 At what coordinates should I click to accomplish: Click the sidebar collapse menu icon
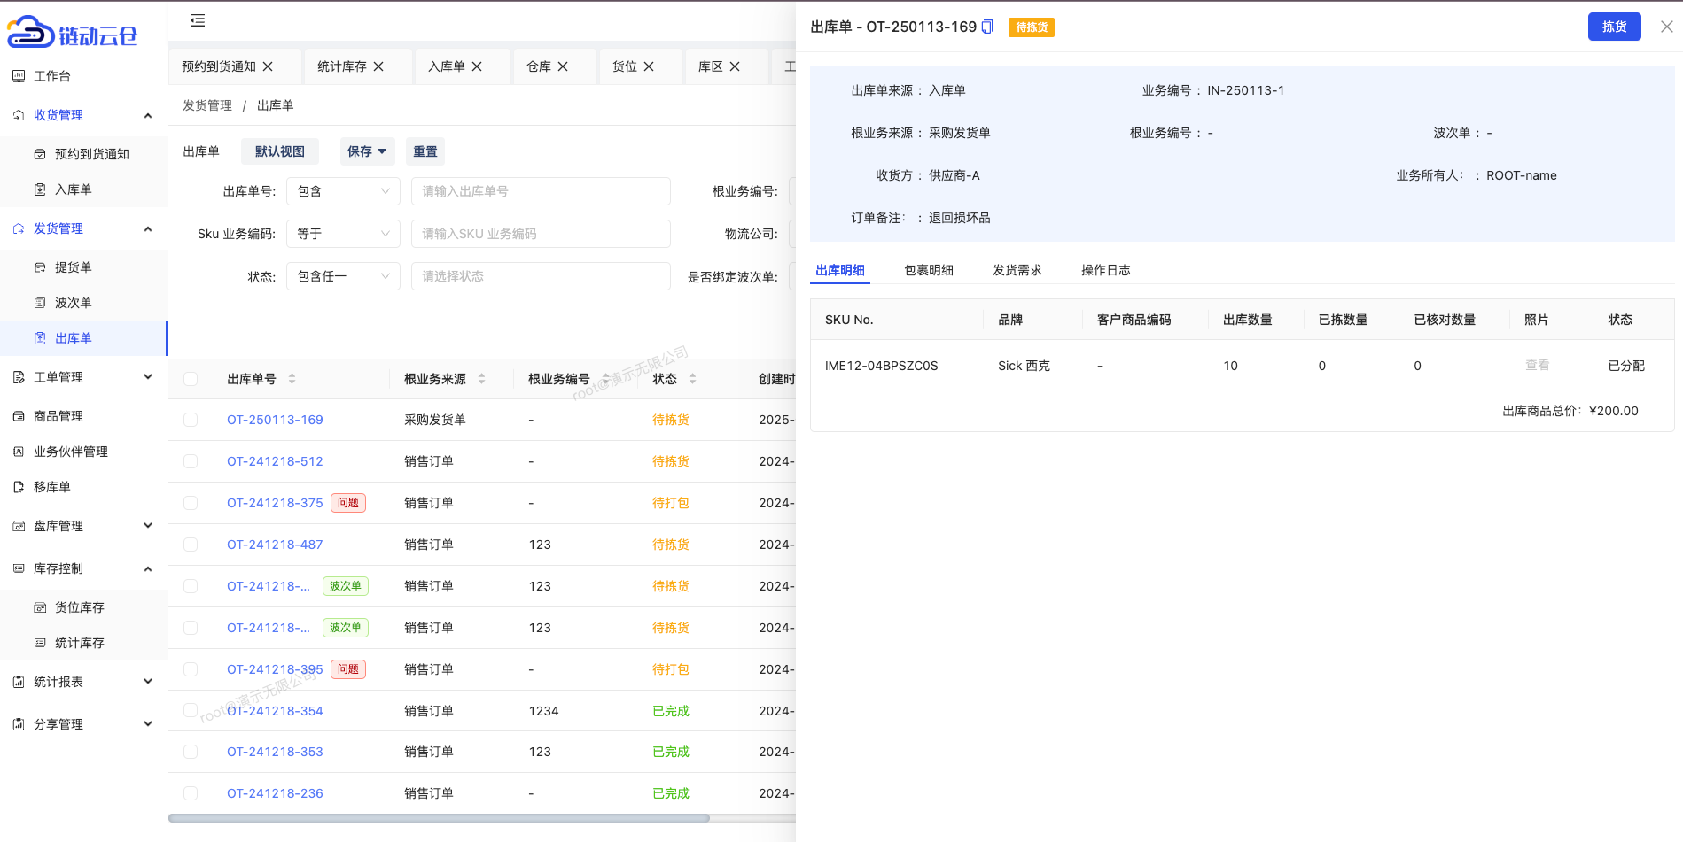[x=198, y=20]
